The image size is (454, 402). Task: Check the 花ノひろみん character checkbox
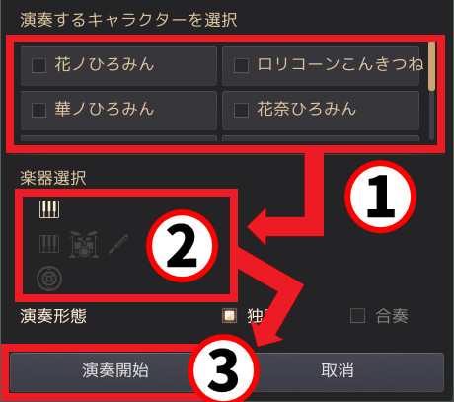38,65
